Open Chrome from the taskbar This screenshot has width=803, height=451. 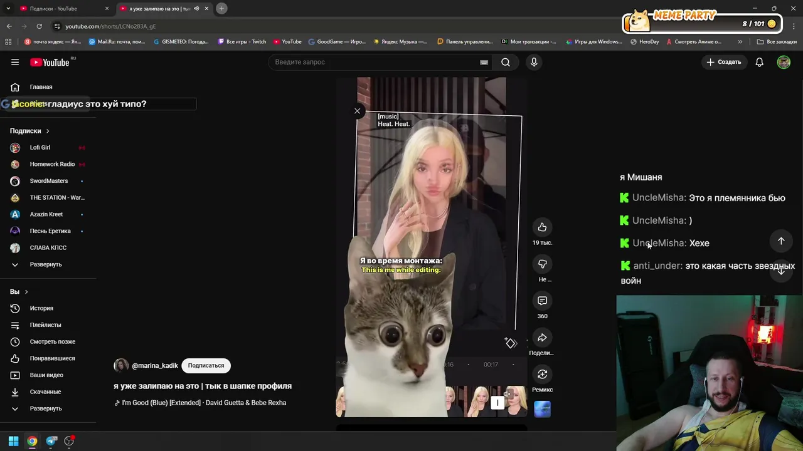[32, 441]
